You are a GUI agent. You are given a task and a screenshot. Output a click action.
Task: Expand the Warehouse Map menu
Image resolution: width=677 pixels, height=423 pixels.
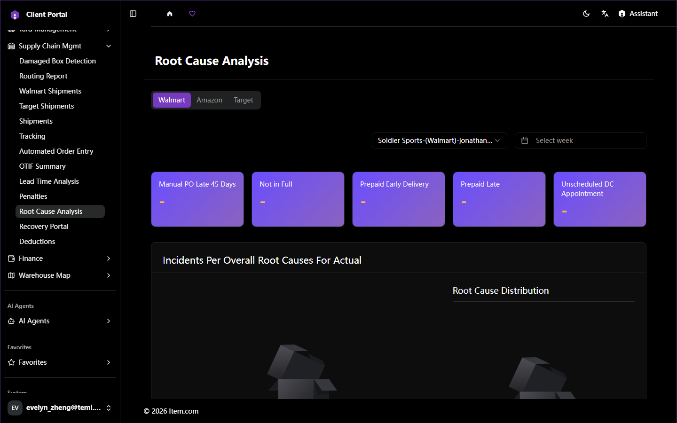coord(60,275)
